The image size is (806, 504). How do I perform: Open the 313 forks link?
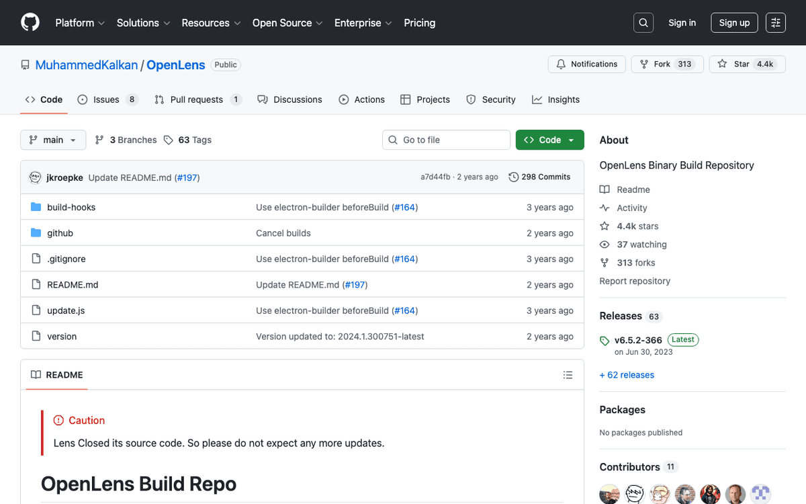[x=627, y=263]
